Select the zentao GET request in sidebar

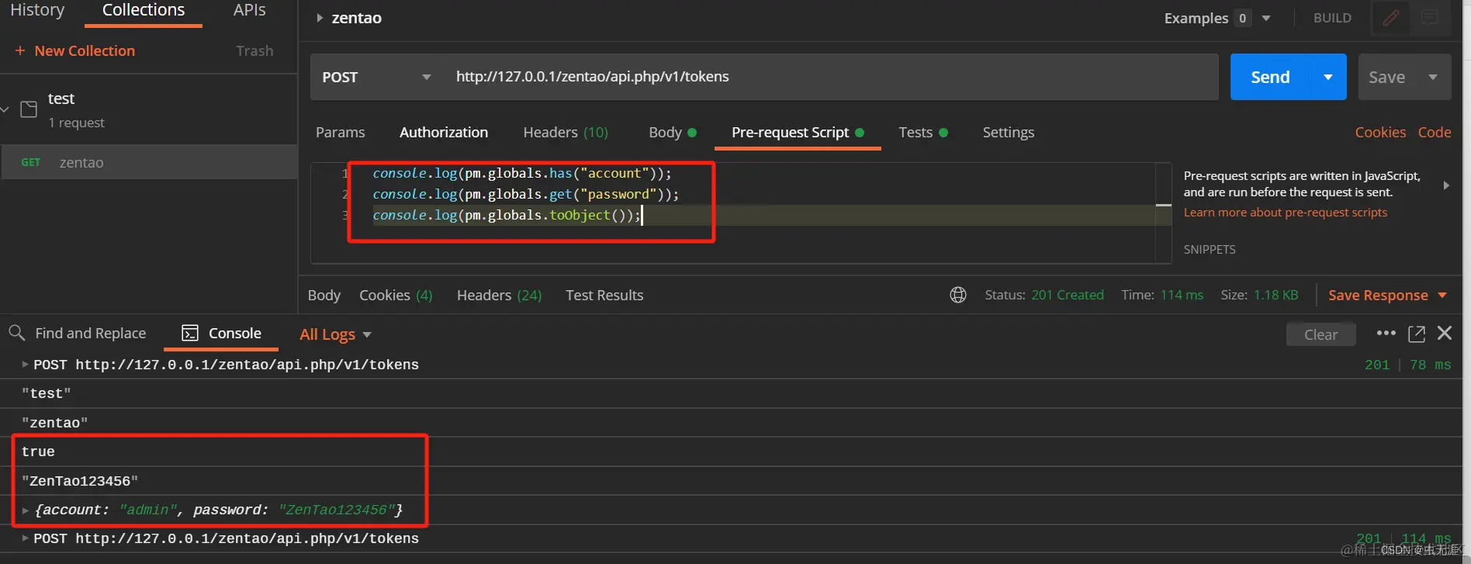point(149,162)
